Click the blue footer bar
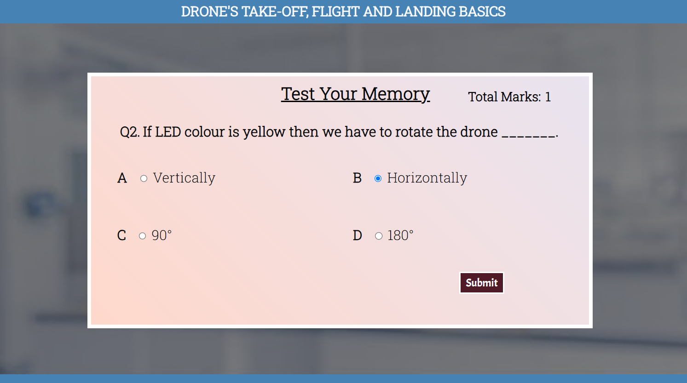The height and width of the screenshot is (383, 687). [x=343, y=378]
